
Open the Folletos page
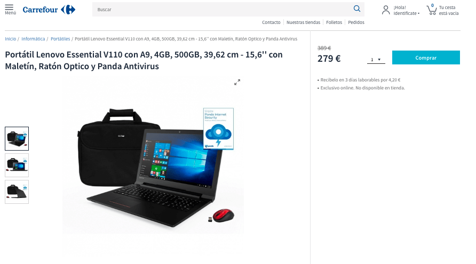coord(334,22)
